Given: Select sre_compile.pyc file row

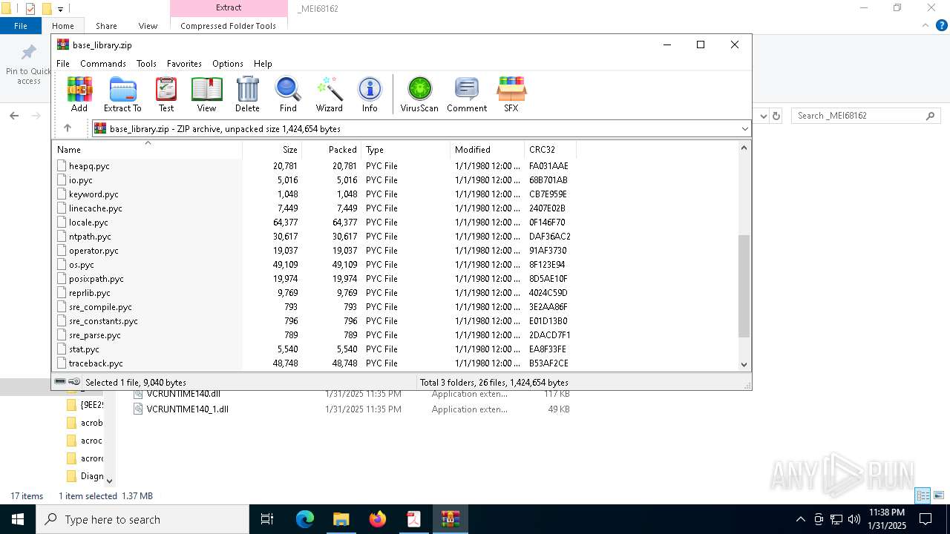Looking at the screenshot, I should 100,307.
